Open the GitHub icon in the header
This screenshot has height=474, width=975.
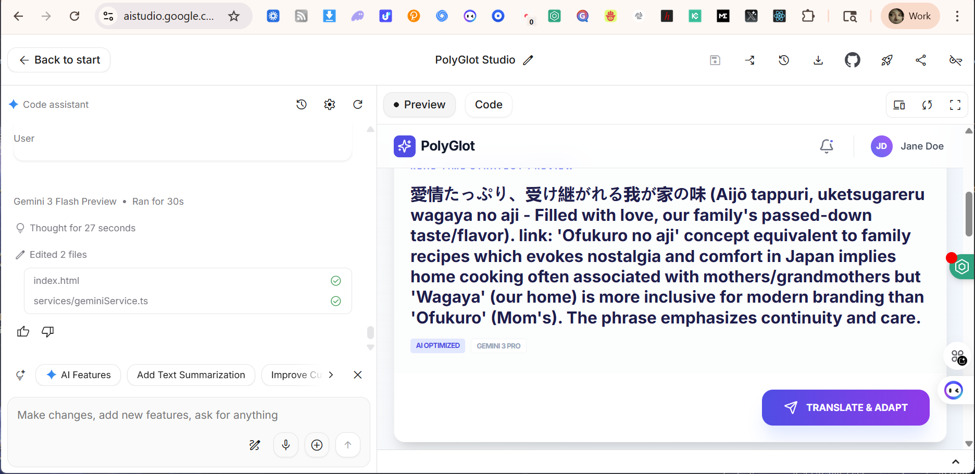pos(853,60)
